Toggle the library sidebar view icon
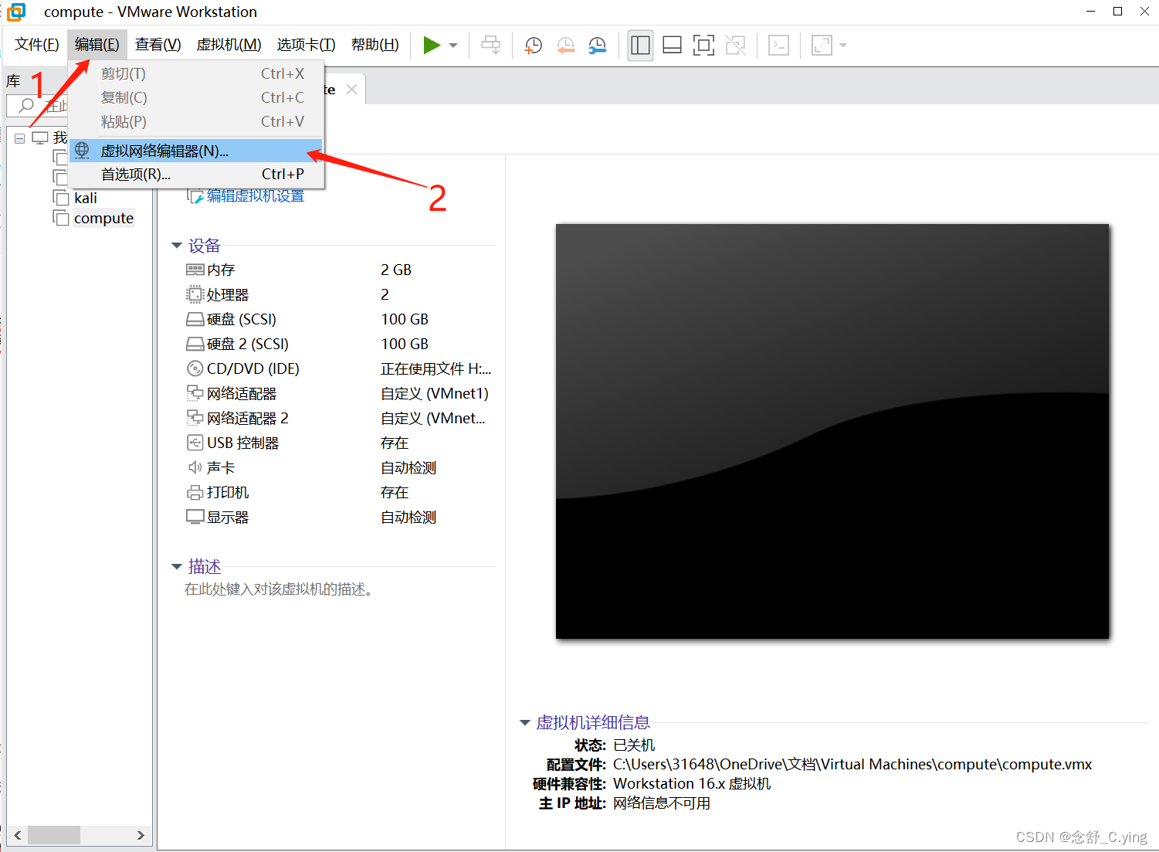This screenshot has width=1159, height=852. point(640,46)
